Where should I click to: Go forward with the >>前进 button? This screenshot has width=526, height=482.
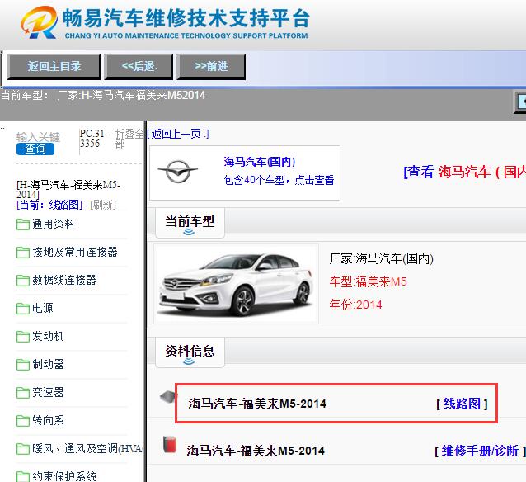(211, 67)
